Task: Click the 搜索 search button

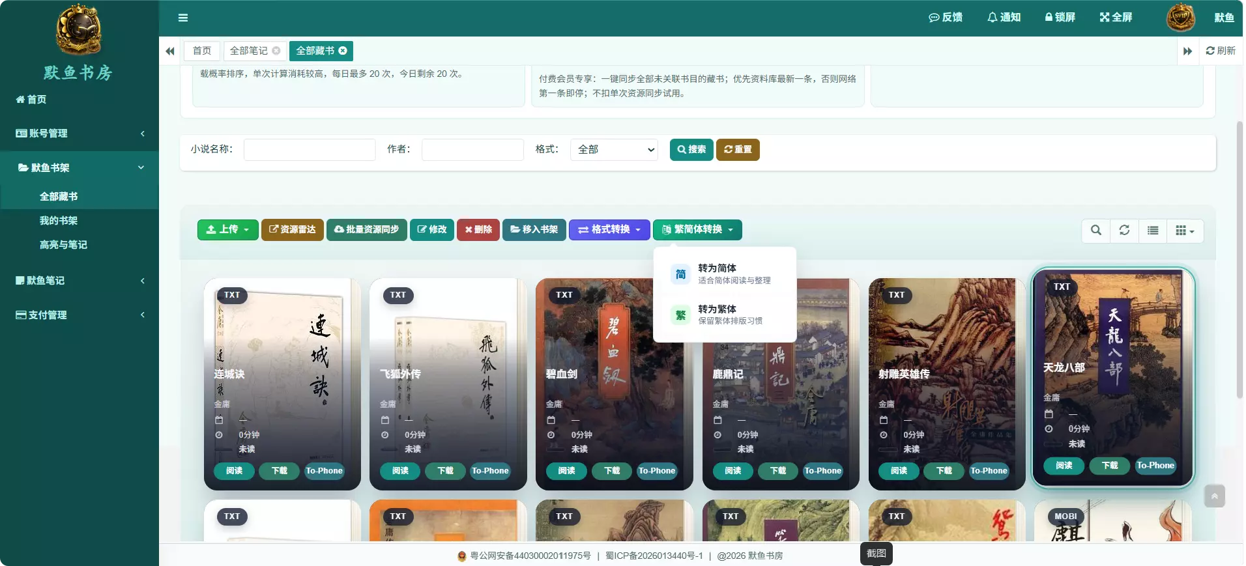Action: (x=691, y=150)
